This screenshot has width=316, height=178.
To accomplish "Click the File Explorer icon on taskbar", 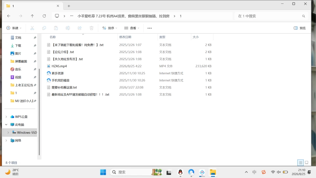I will (x=213, y=172).
